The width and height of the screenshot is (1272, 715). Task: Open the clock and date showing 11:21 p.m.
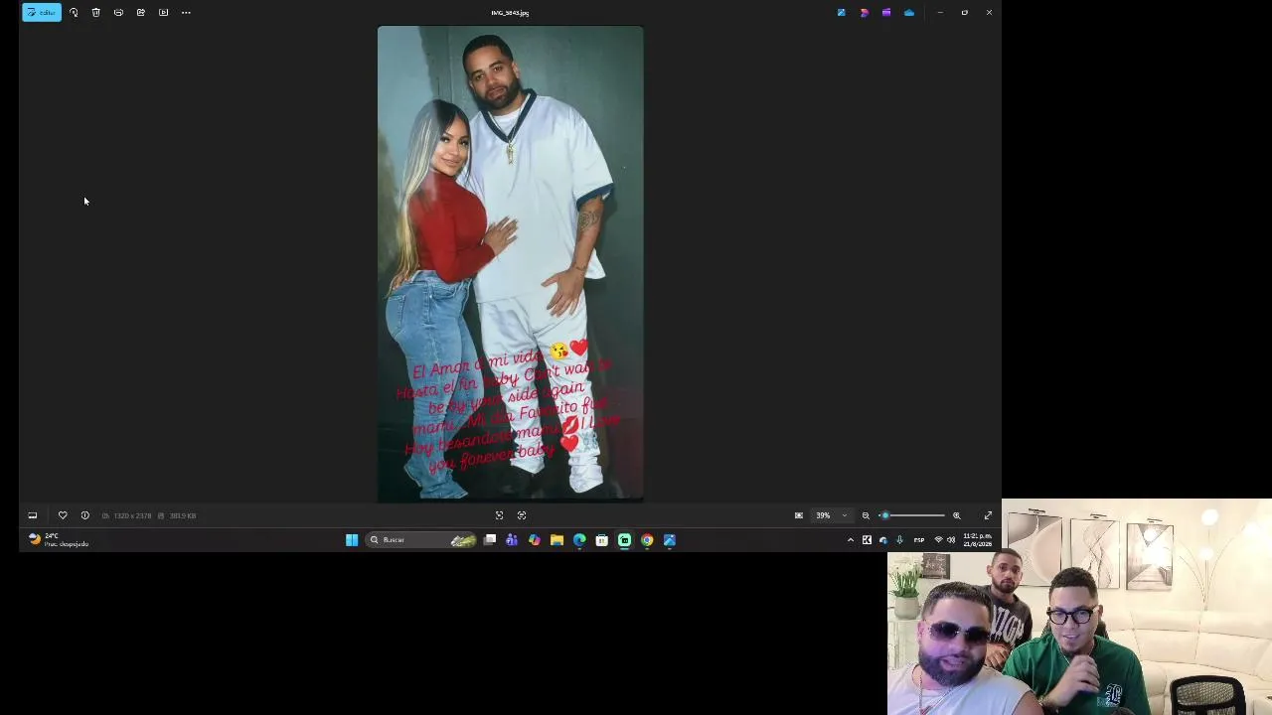click(978, 540)
